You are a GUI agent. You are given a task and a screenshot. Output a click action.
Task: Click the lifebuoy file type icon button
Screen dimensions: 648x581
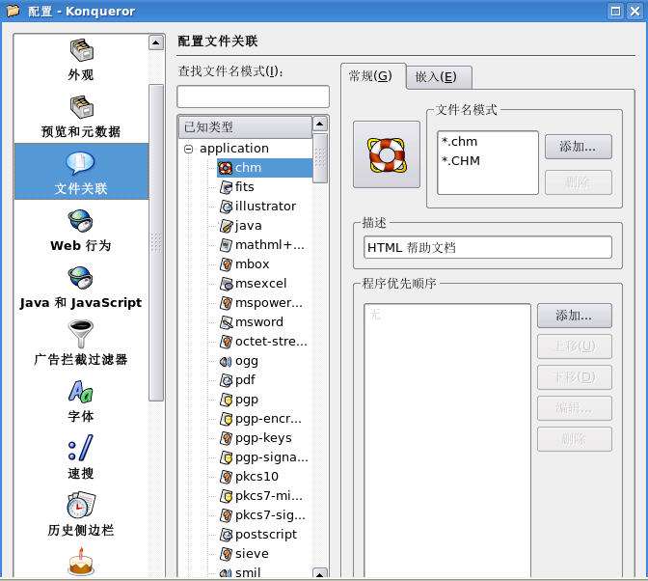pyautogui.click(x=387, y=154)
